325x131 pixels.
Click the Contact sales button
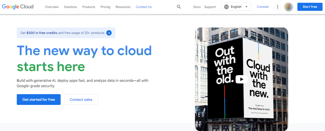pyautogui.click(x=81, y=100)
